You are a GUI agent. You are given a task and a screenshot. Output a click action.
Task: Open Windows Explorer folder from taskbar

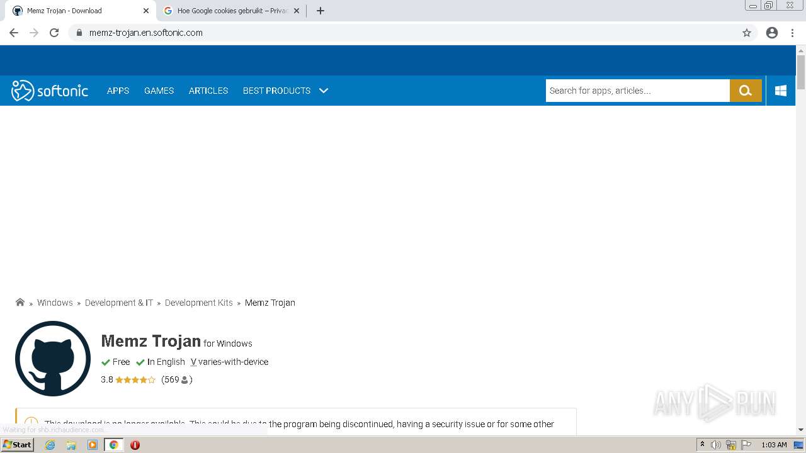tap(71, 445)
